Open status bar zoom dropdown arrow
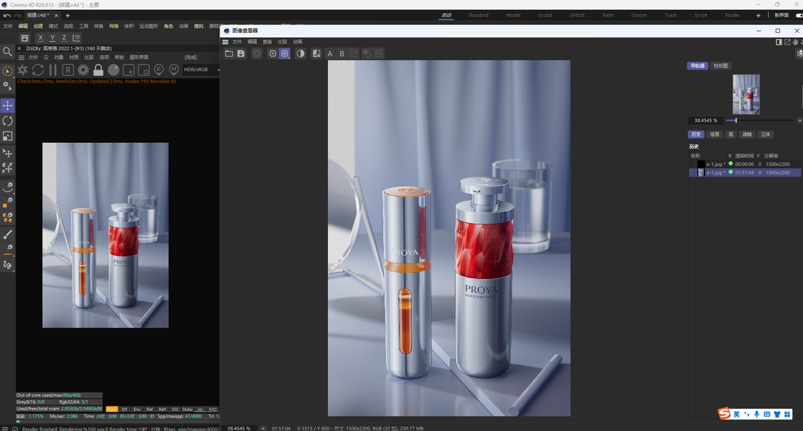The height and width of the screenshot is (431, 803). 263,428
